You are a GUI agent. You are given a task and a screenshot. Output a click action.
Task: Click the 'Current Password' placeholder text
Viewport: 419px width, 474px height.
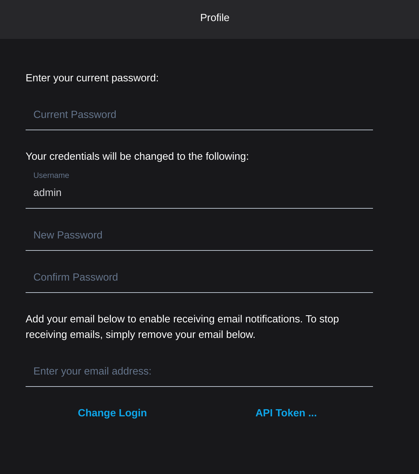tap(75, 115)
